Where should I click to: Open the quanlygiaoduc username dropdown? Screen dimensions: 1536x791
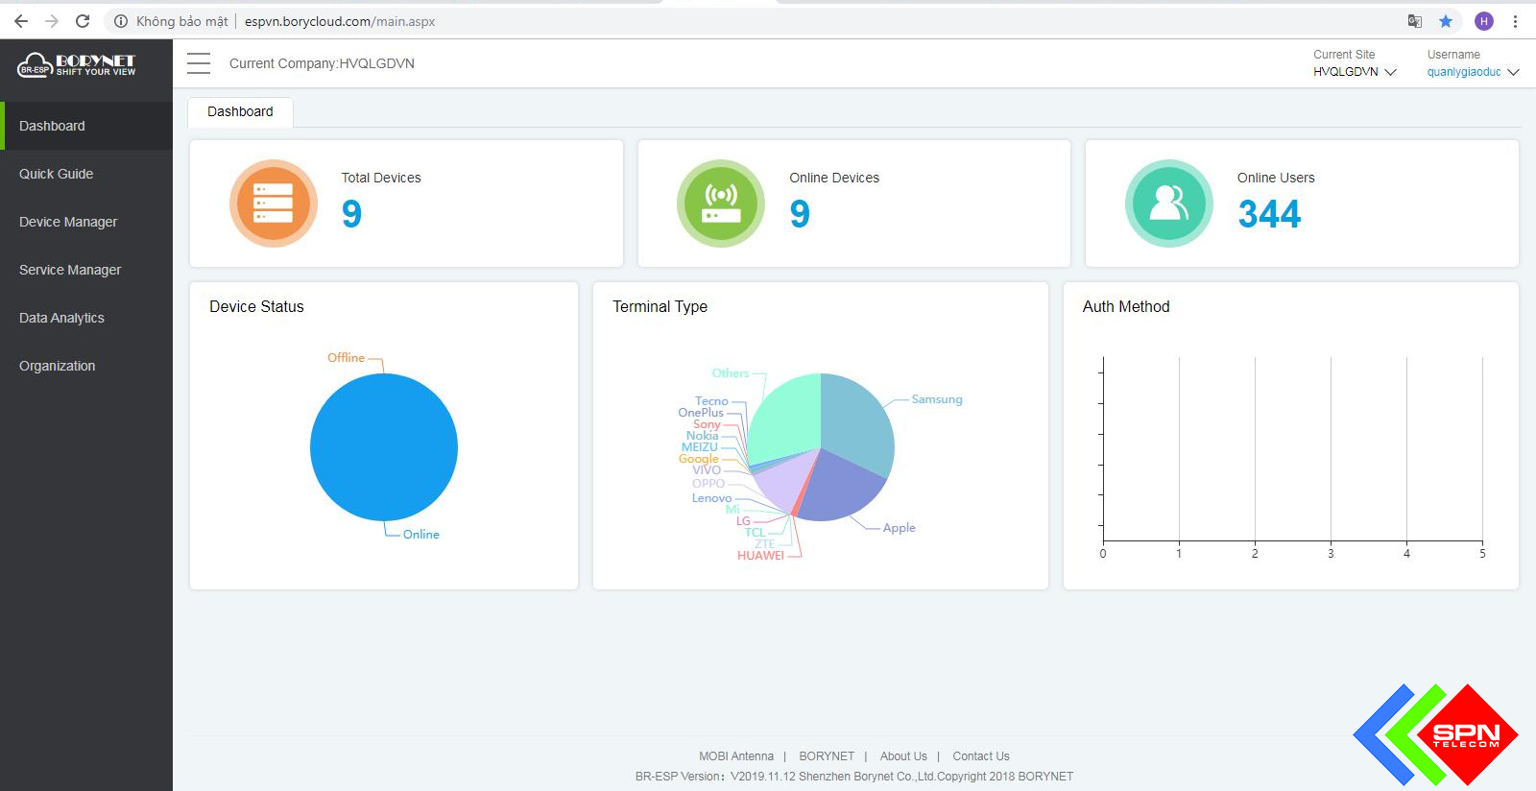[x=1473, y=72]
